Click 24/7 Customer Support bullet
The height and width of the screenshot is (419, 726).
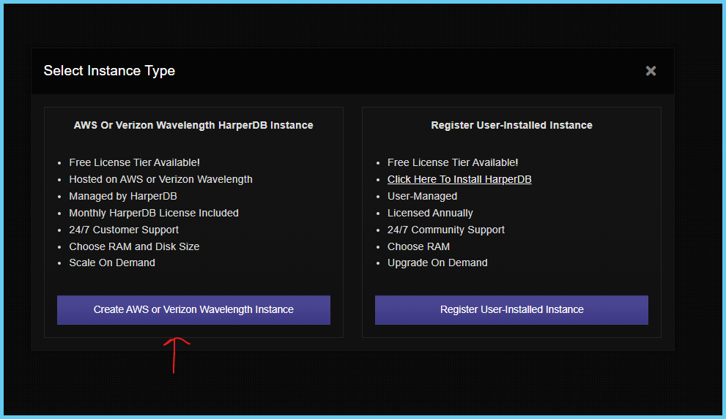point(124,230)
